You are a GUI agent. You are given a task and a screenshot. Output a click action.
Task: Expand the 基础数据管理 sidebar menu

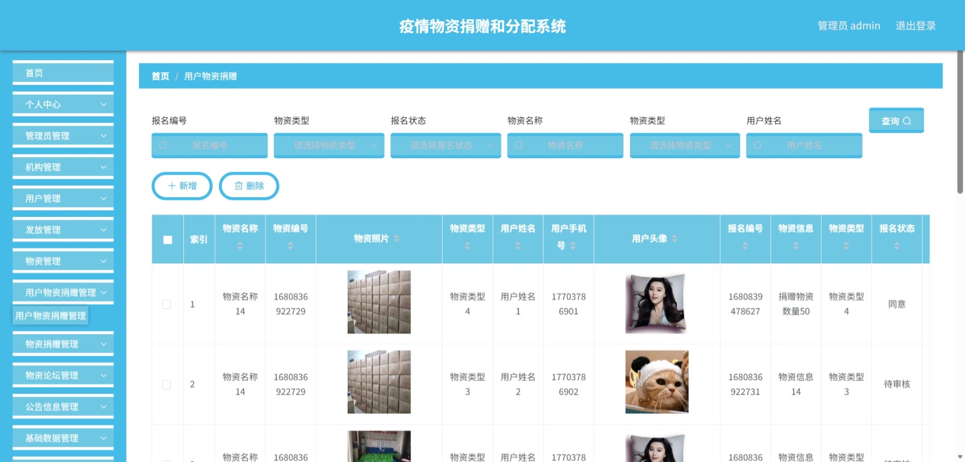[x=63, y=438]
